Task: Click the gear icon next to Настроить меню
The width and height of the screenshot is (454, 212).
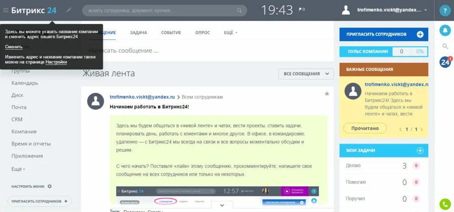Action: click(50, 186)
